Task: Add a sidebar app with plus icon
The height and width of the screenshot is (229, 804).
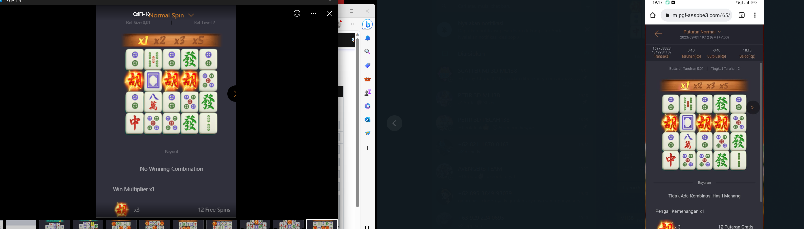Action: click(367, 148)
